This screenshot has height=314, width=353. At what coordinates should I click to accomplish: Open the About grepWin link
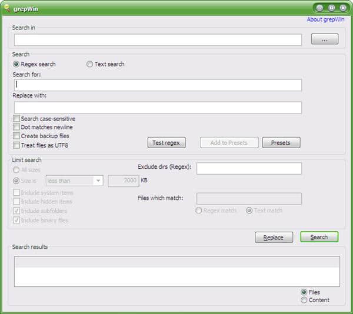tap(325, 19)
